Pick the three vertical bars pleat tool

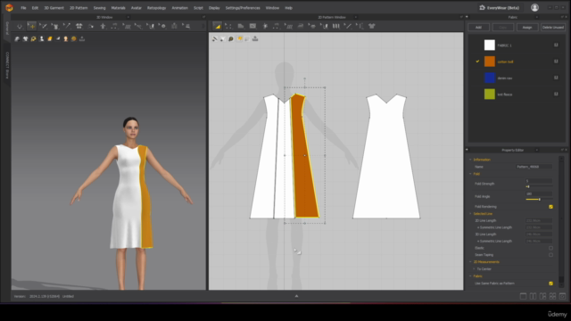(x=335, y=26)
